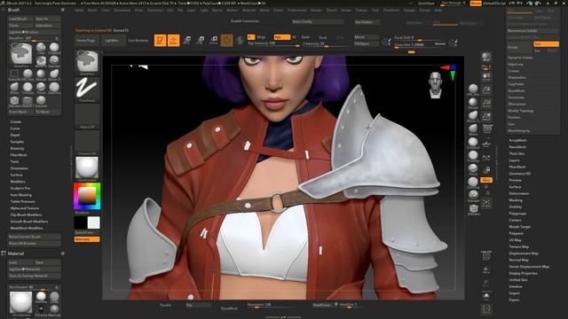The height and width of the screenshot is (319, 568).
Task: Open the Help menu in menu bar
Action: click(x=438, y=11)
